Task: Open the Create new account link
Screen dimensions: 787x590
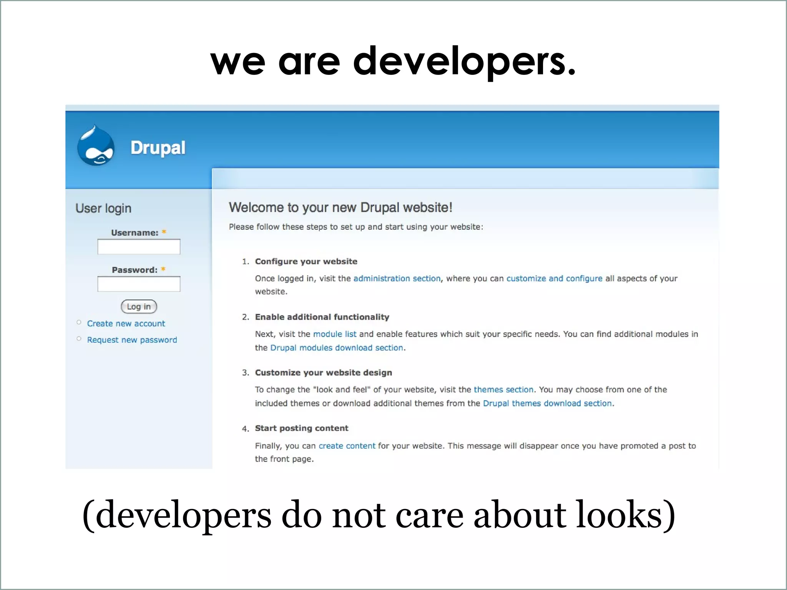Action: tap(126, 323)
